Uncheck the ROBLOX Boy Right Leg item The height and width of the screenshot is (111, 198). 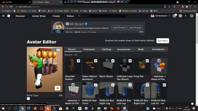[113, 85]
